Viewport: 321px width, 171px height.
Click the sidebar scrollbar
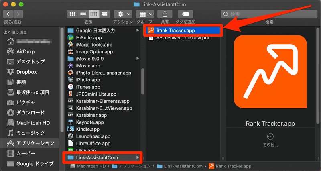tap(62, 80)
